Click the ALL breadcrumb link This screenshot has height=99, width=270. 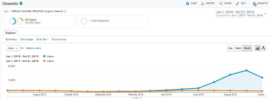pos(6,11)
